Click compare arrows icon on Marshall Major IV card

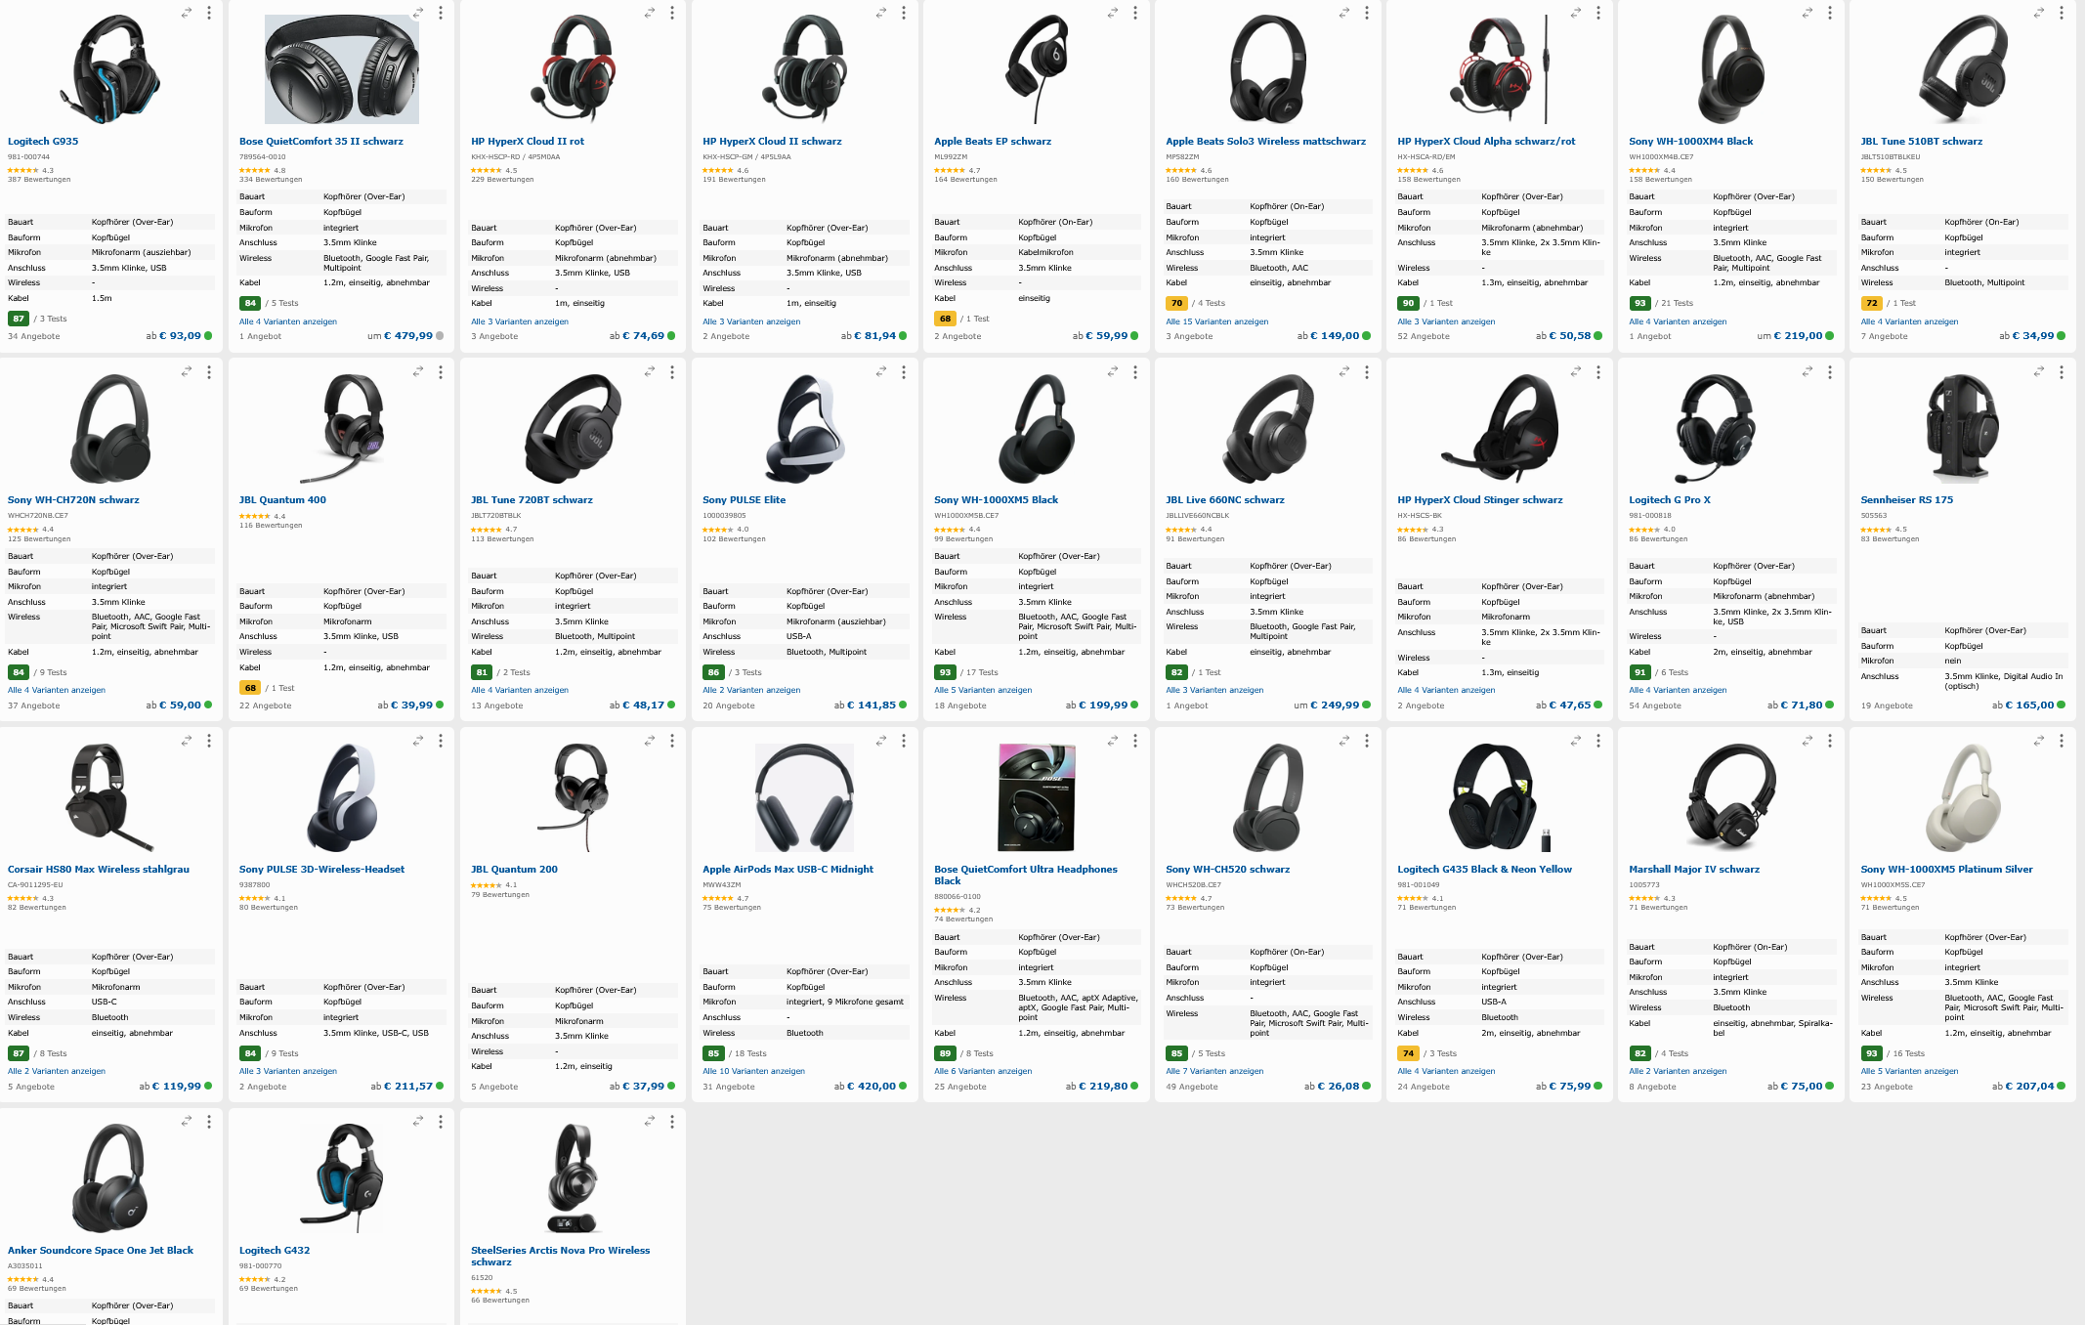click(x=1807, y=742)
